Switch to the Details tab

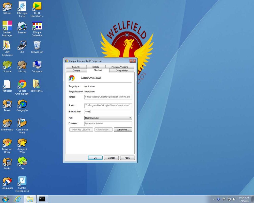96,67
